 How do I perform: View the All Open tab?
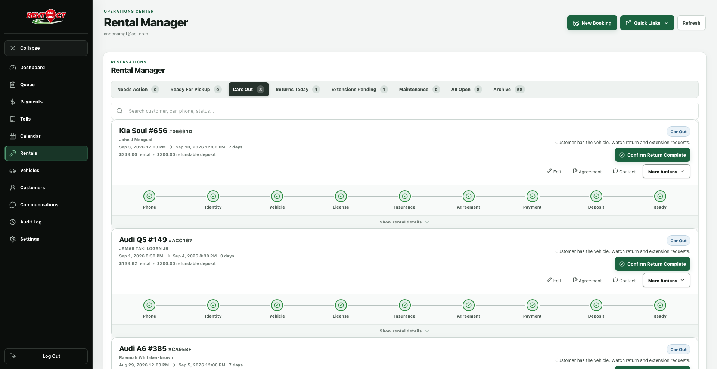[x=466, y=90]
